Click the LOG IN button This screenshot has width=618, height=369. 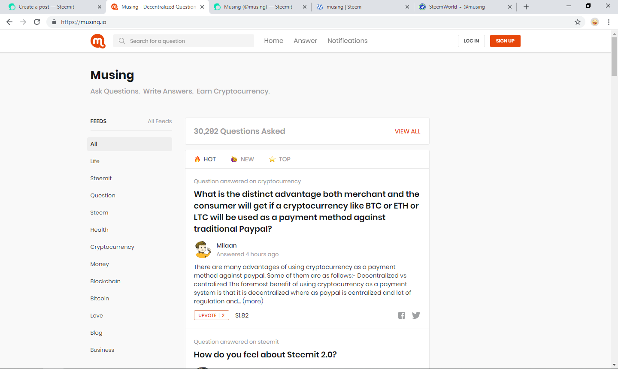471,41
